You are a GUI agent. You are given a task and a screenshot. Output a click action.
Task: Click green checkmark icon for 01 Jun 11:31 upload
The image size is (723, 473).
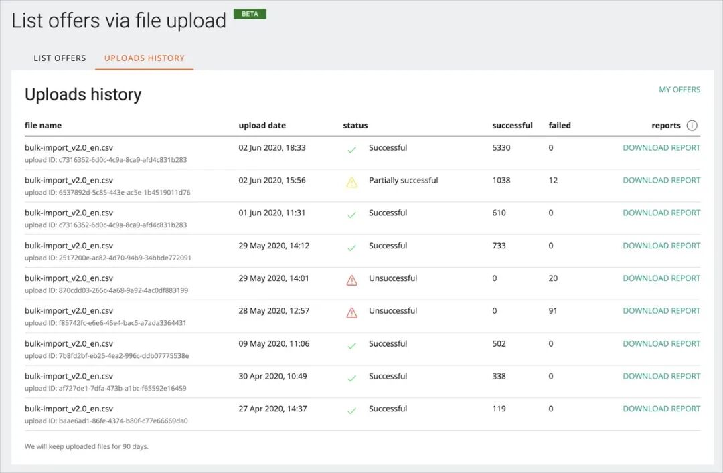tap(352, 215)
